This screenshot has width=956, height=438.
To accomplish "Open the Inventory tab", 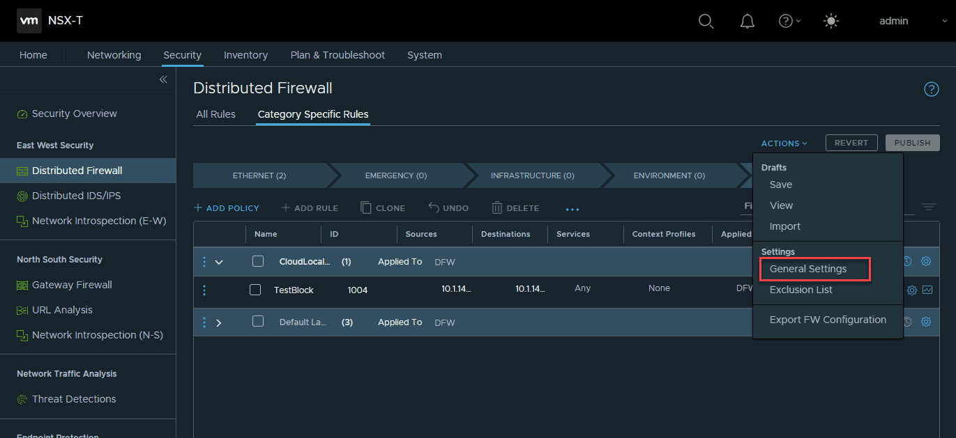I will pyautogui.click(x=245, y=55).
